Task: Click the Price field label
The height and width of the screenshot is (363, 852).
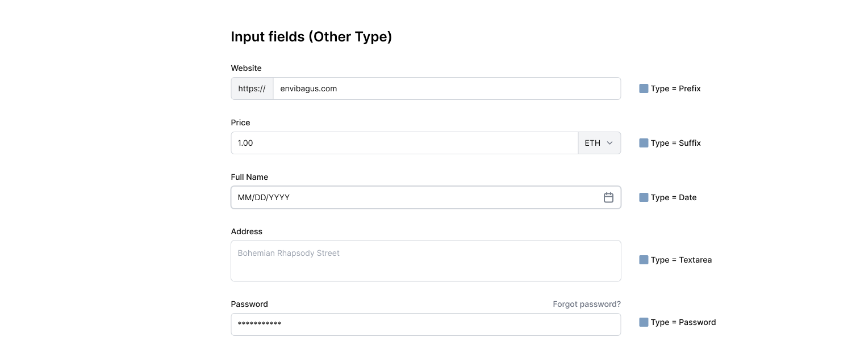Action: [240, 123]
